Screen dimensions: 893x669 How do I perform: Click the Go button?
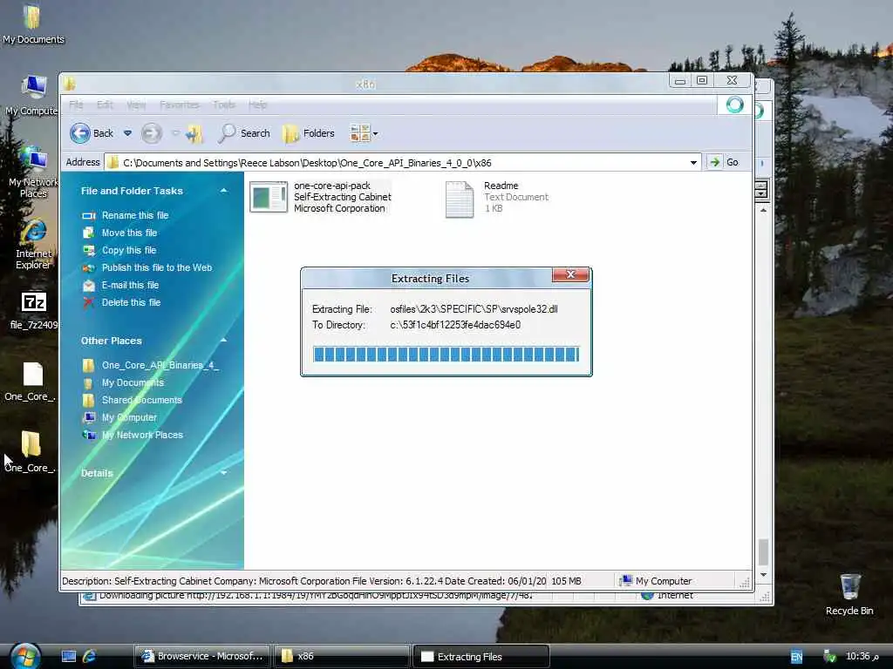724,162
